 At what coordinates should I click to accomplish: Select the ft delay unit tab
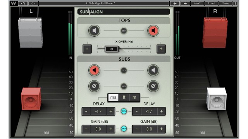point(124,97)
